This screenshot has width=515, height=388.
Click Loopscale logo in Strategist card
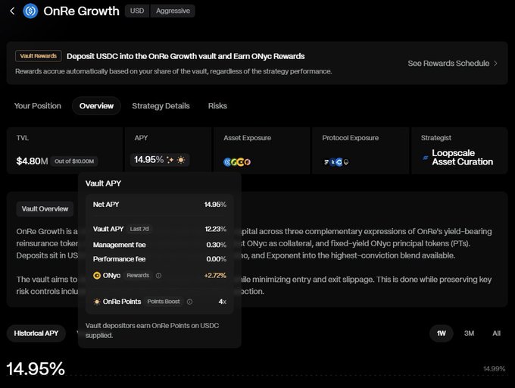[x=426, y=158]
